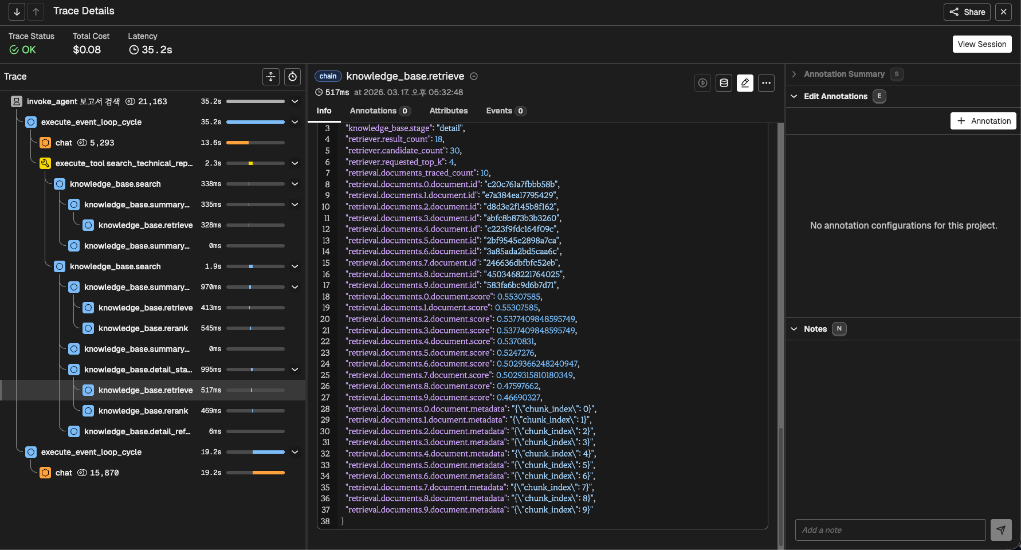Click chain icon of knowledge_base.retrieve 517ms
The height and width of the screenshot is (550, 1021).
click(88, 390)
